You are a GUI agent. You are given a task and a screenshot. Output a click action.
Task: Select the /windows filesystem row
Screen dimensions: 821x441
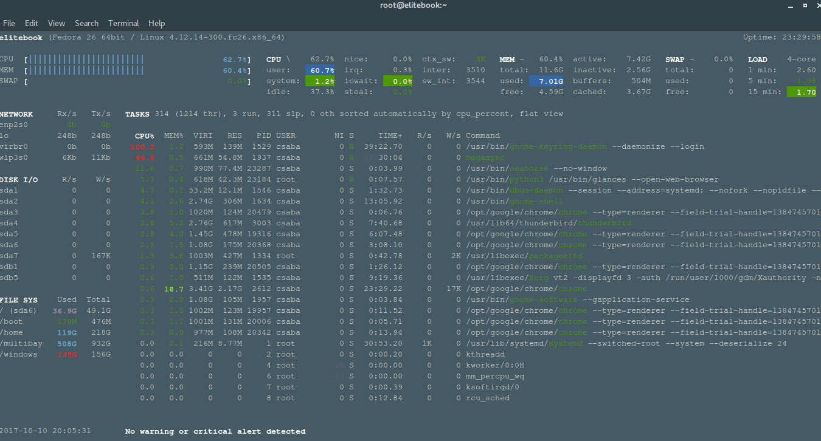coord(55,355)
